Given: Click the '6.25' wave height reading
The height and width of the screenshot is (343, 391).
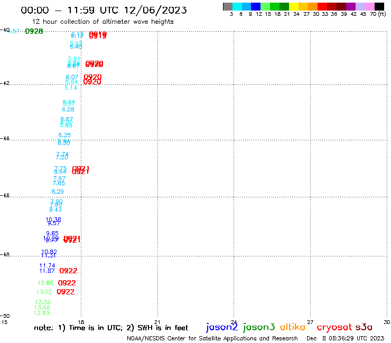Looking at the screenshot, I should tap(64, 135).
